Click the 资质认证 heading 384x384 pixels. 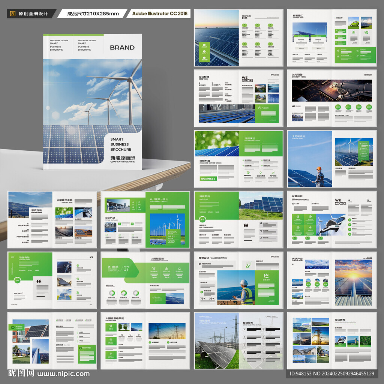coord(249,138)
